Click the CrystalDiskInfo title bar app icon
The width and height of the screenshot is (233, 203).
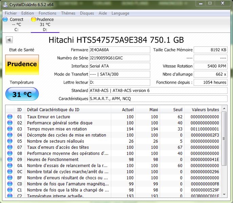point(5,4)
